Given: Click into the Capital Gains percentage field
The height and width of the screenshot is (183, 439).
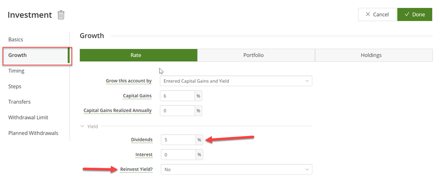Looking at the screenshot, I should [177, 95].
